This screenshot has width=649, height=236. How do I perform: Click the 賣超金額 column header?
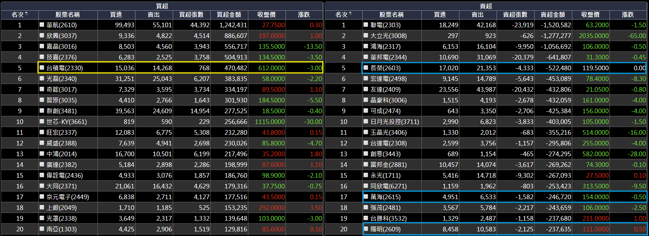553,15
